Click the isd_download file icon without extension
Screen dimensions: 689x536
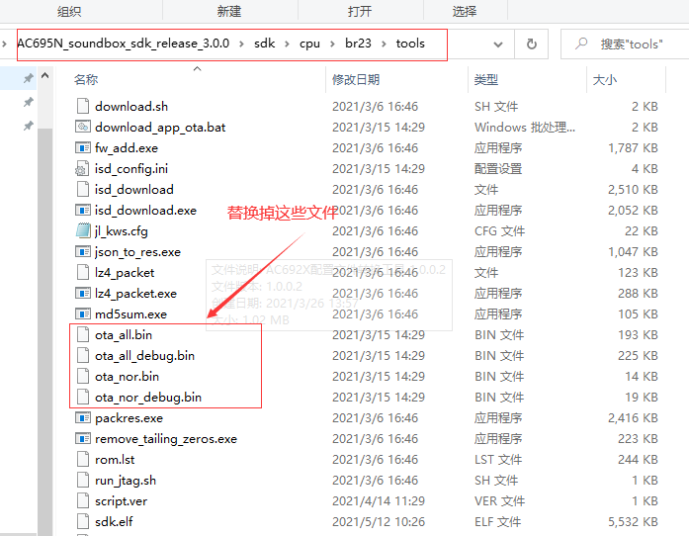point(83,190)
